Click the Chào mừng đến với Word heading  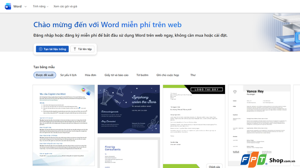107,25
